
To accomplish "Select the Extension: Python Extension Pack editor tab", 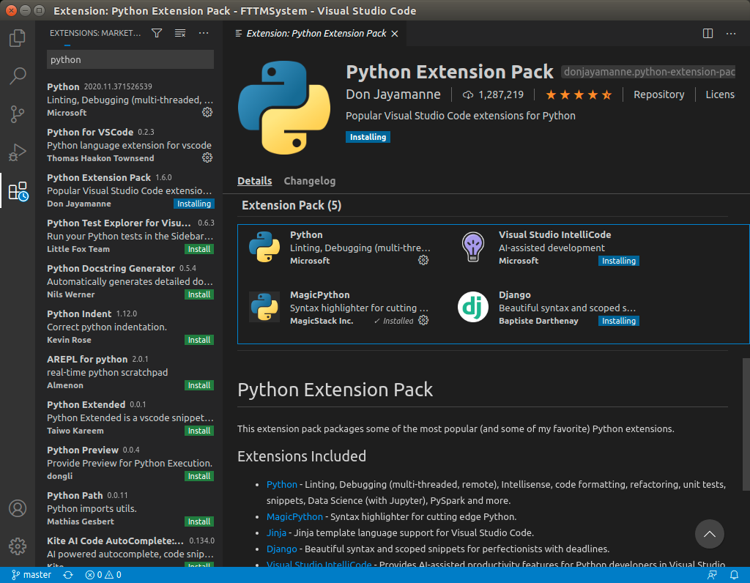I will click(x=315, y=34).
